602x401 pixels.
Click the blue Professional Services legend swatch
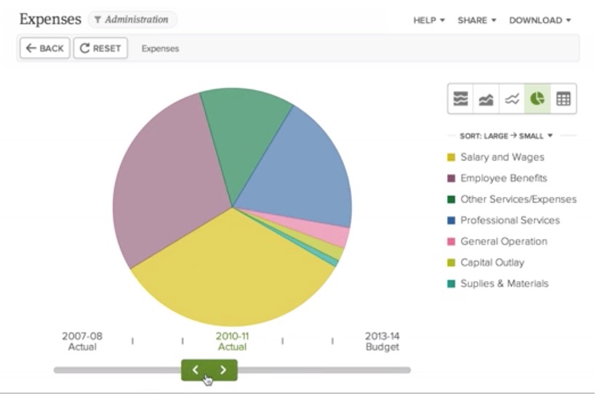(x=451, y=220)
